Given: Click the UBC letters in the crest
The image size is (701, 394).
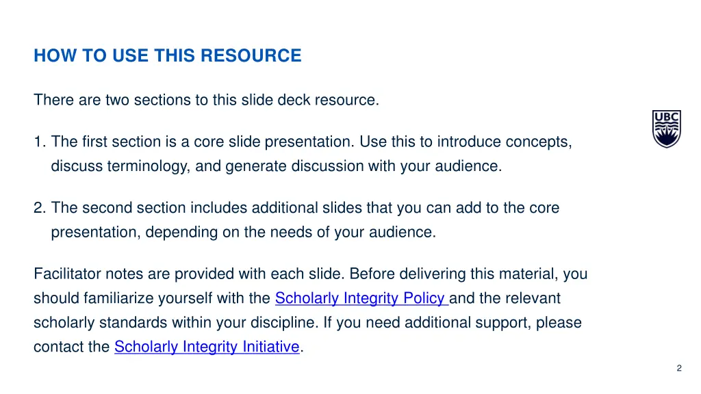Looking at the screenshot, I should point(666,117).
